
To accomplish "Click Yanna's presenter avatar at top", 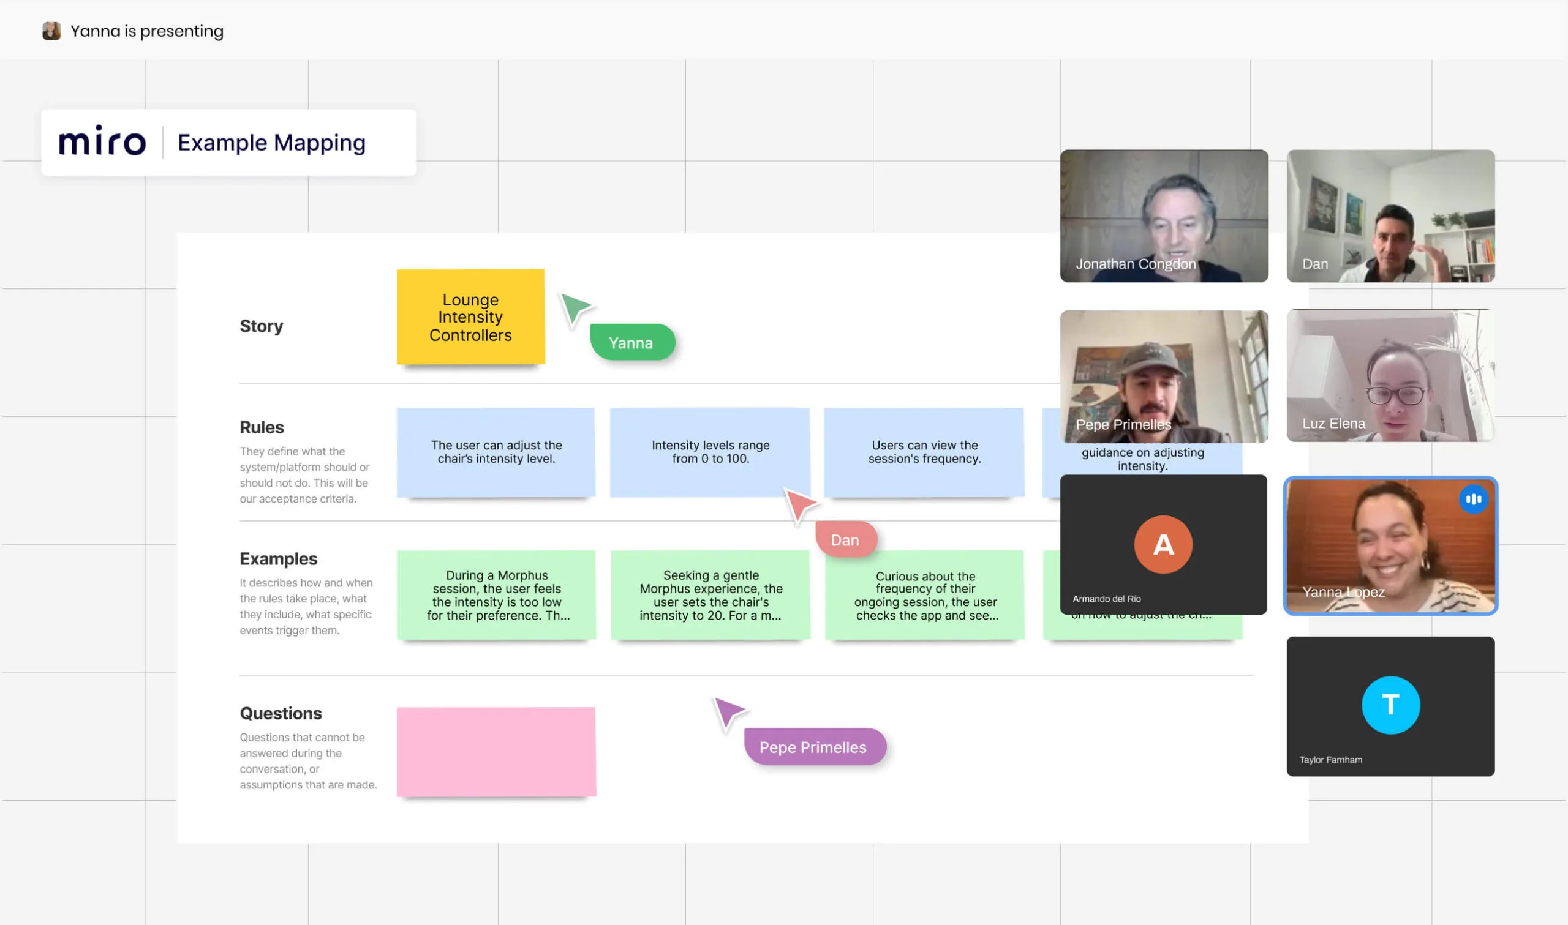I will tap(51, 31).
